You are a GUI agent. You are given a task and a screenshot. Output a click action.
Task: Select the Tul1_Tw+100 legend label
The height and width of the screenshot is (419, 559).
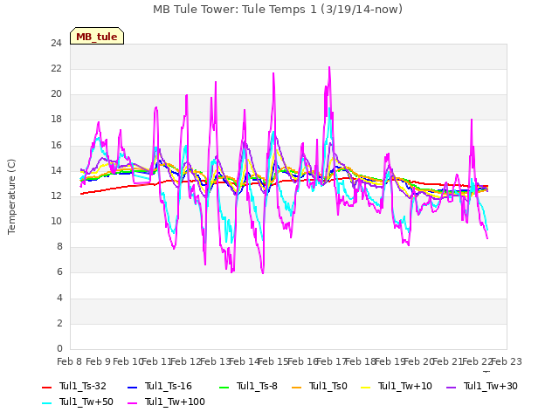175,402
